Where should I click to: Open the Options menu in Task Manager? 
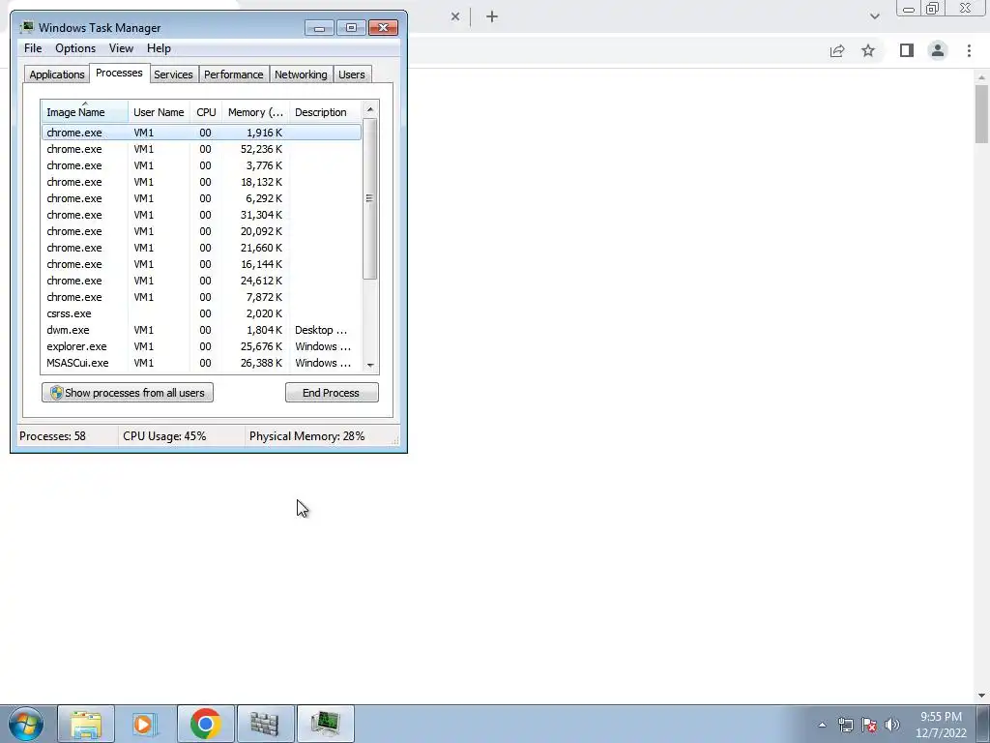(75, 48)
